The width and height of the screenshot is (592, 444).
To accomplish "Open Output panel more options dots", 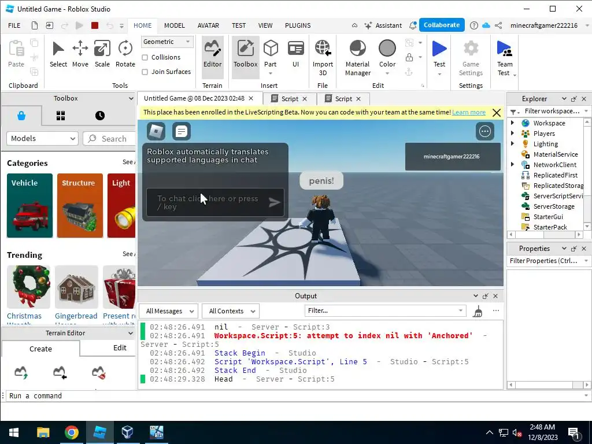I will click(495, 310).
